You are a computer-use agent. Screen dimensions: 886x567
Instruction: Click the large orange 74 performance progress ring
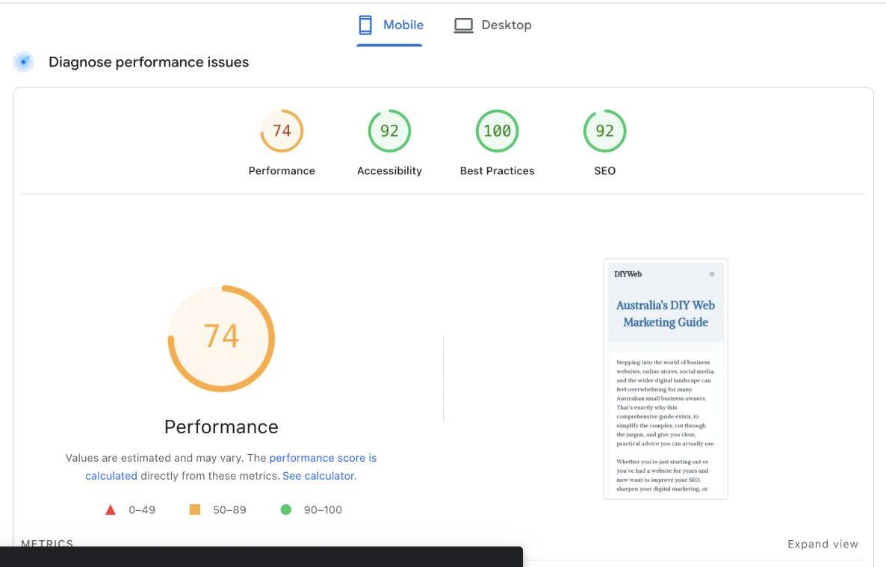point(221,338)
